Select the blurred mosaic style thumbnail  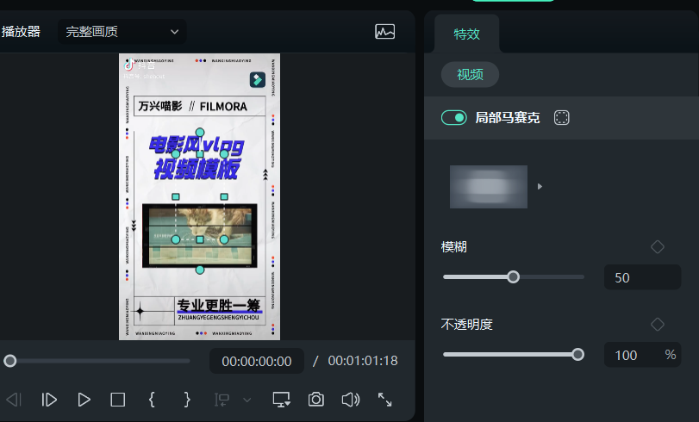488,187
